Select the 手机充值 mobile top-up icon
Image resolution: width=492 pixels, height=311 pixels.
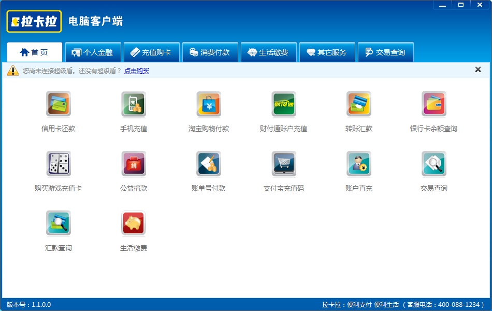pyautogui.click(x=134, y=104)
